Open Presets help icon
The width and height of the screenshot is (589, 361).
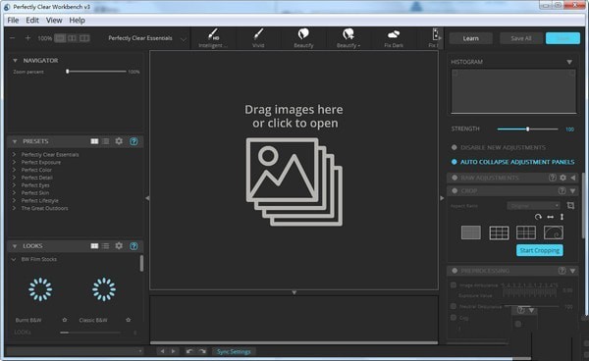(x=134, y=141)
